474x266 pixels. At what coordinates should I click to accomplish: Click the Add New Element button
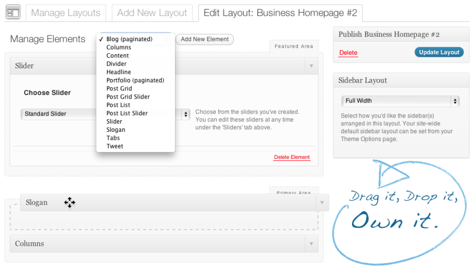point(205,39)
